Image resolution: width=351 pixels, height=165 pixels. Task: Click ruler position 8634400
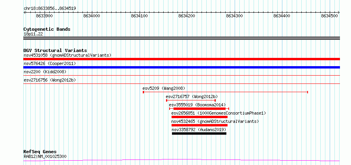tap(282, 16)
